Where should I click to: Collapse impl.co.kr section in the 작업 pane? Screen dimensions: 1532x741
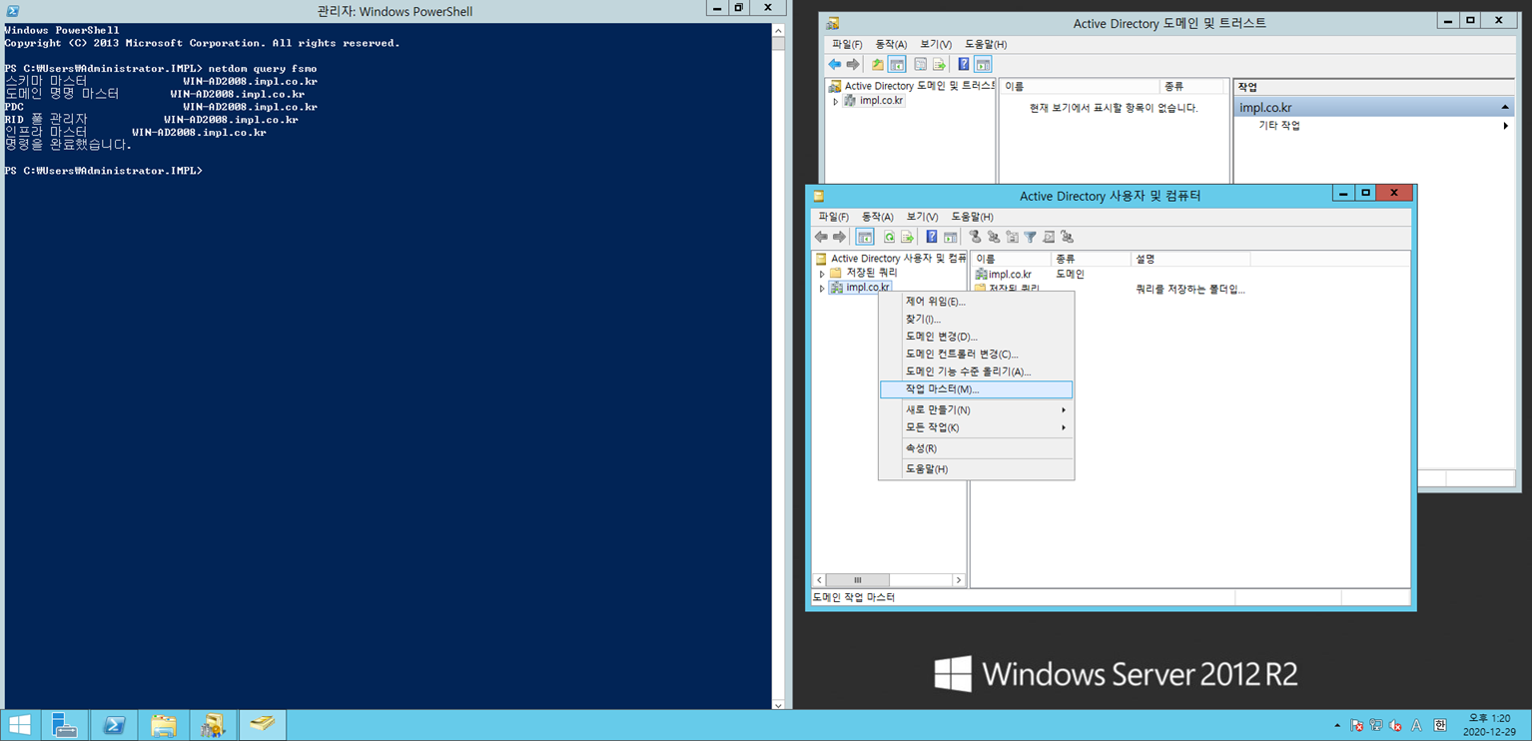tap(1504, 107)
